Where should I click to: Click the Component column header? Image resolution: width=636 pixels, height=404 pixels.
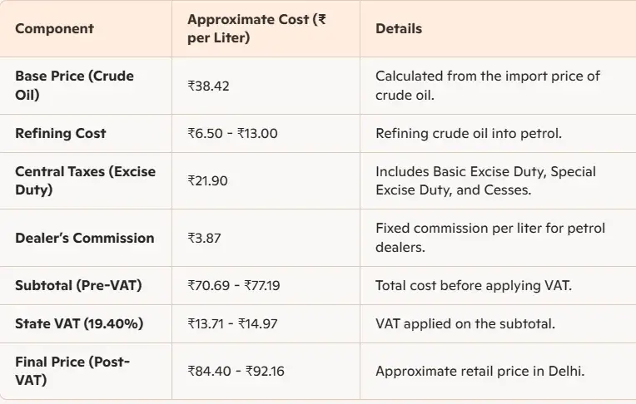click(54, 29)
